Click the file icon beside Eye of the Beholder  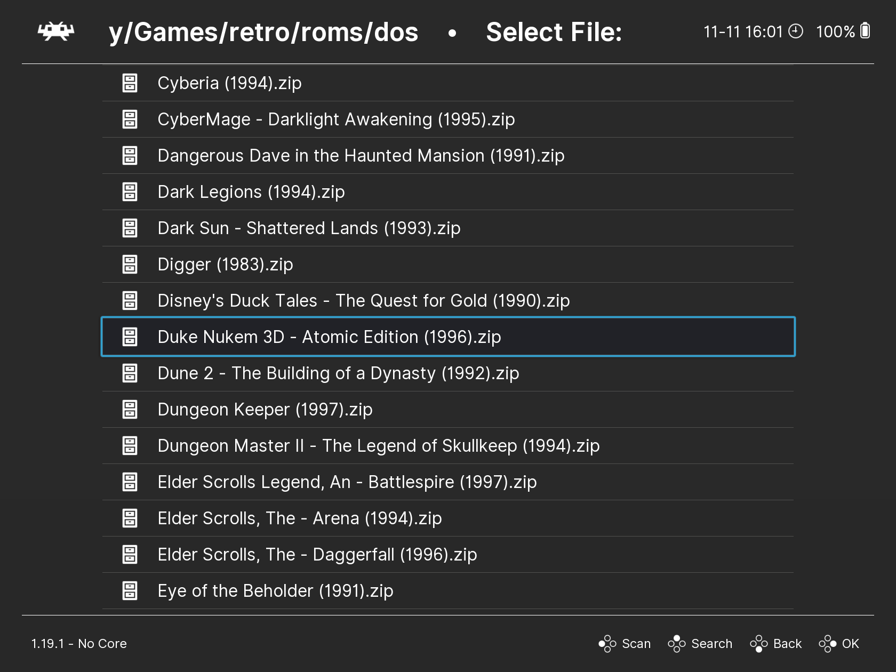[x=130, y=591]
